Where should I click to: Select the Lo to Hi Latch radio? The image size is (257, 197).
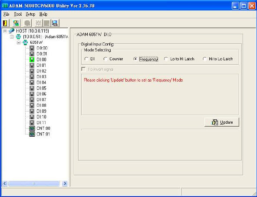point(166,59)
